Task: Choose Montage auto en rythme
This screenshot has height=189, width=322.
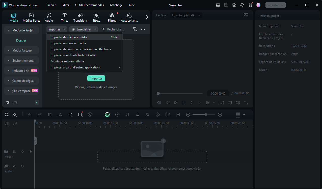Action: pyautogui.click(x=85, y=61)
